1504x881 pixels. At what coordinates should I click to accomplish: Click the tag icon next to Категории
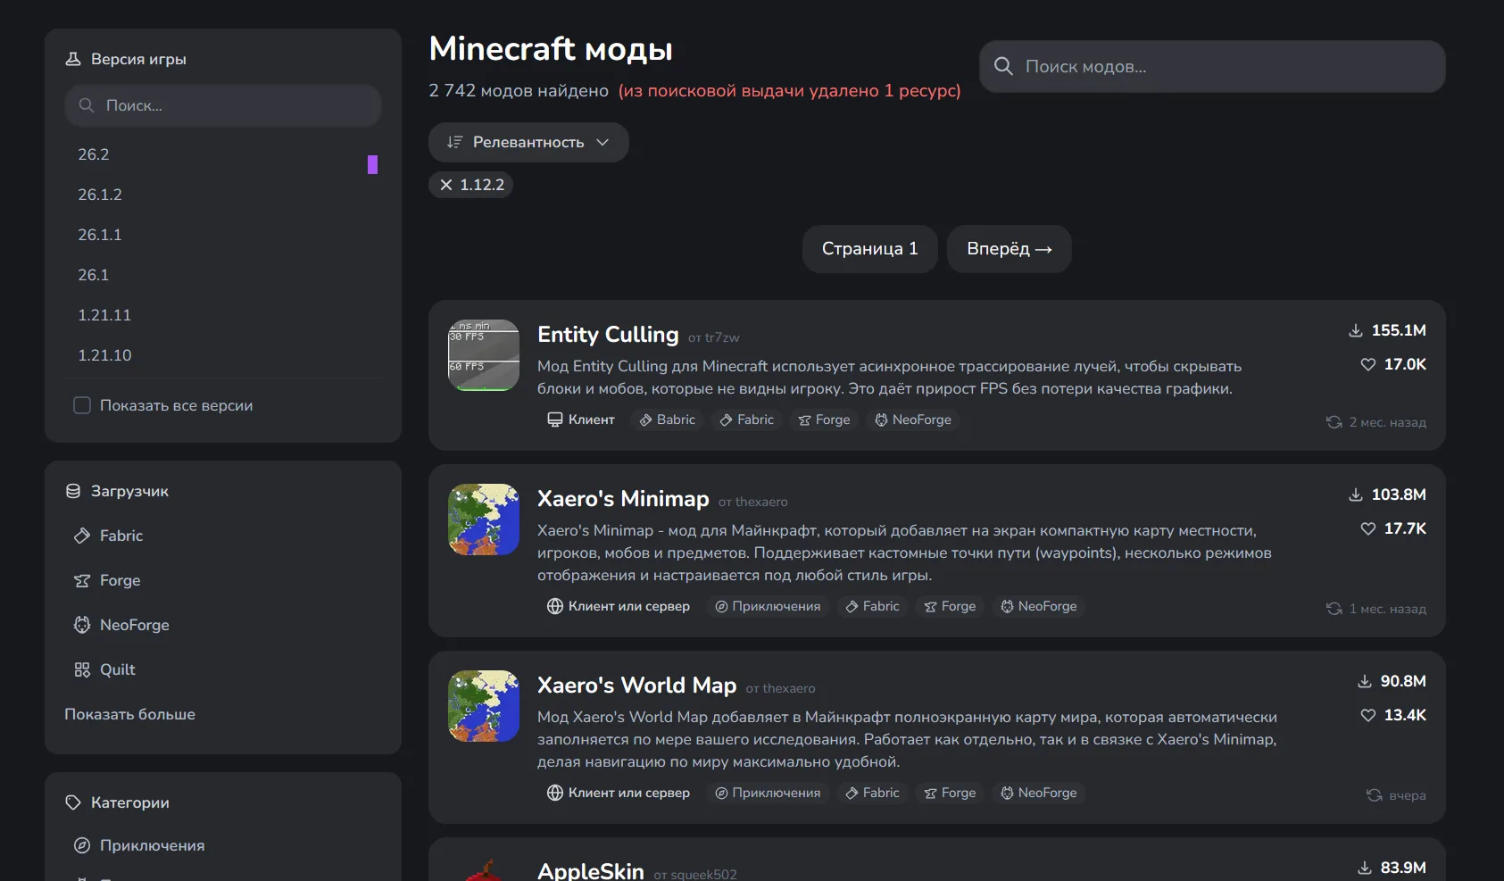[73, 802]
